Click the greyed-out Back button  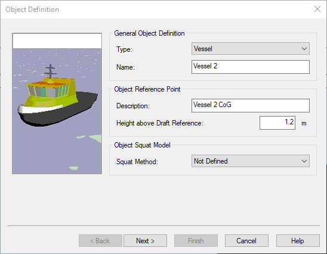[100, 241]
